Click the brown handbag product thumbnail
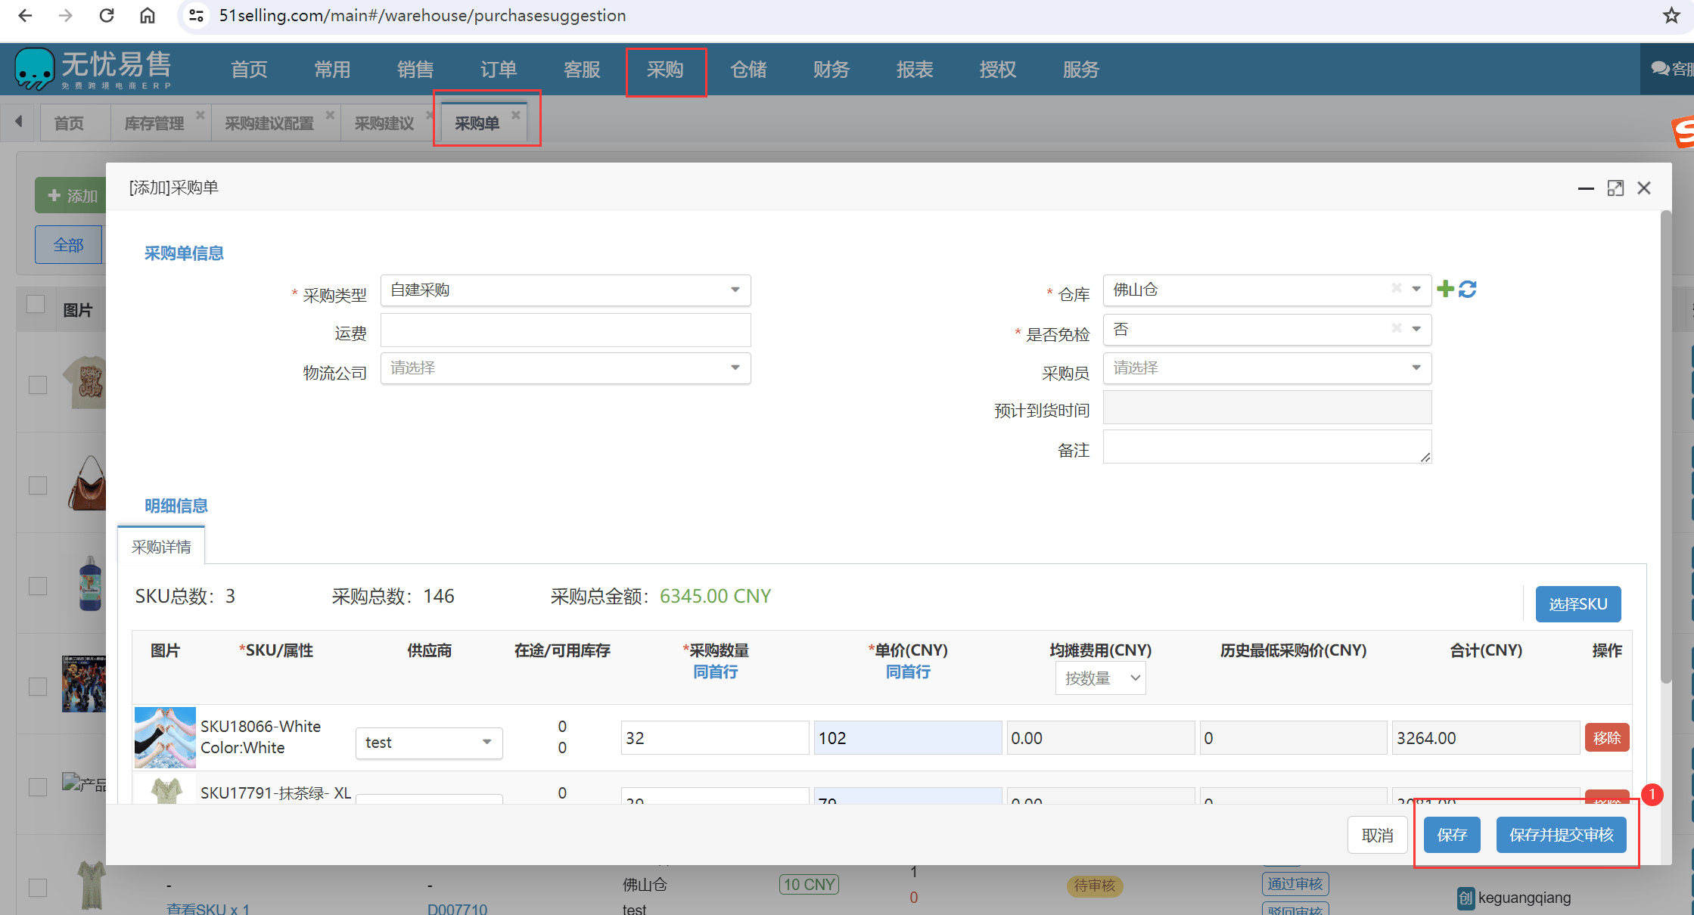The width and height of the screenshot is (1694, 915). coord(87,483)
